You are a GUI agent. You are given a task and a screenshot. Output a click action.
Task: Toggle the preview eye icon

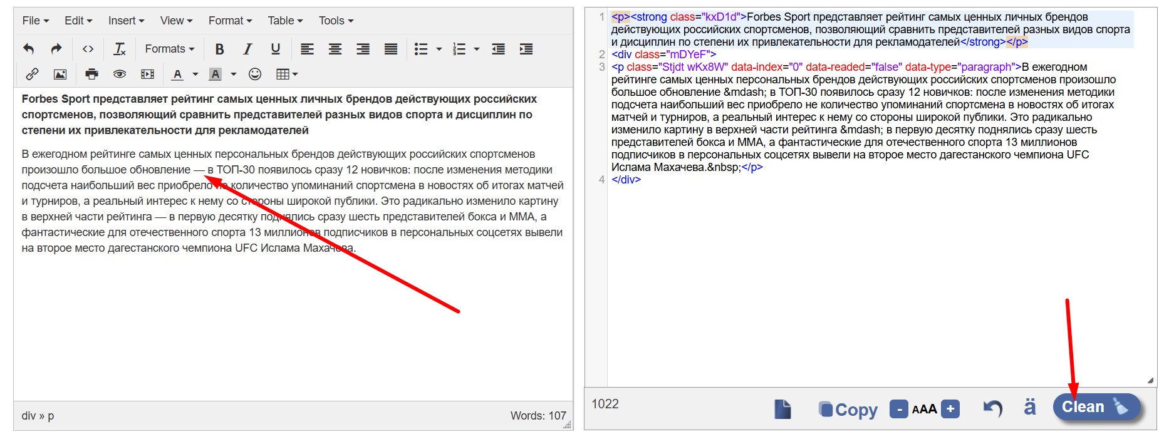click(x=119, y=74)
